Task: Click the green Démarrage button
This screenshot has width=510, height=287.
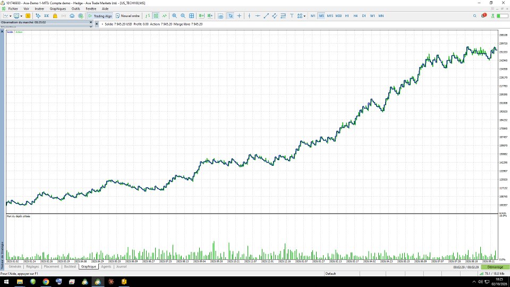Action: 495,267
